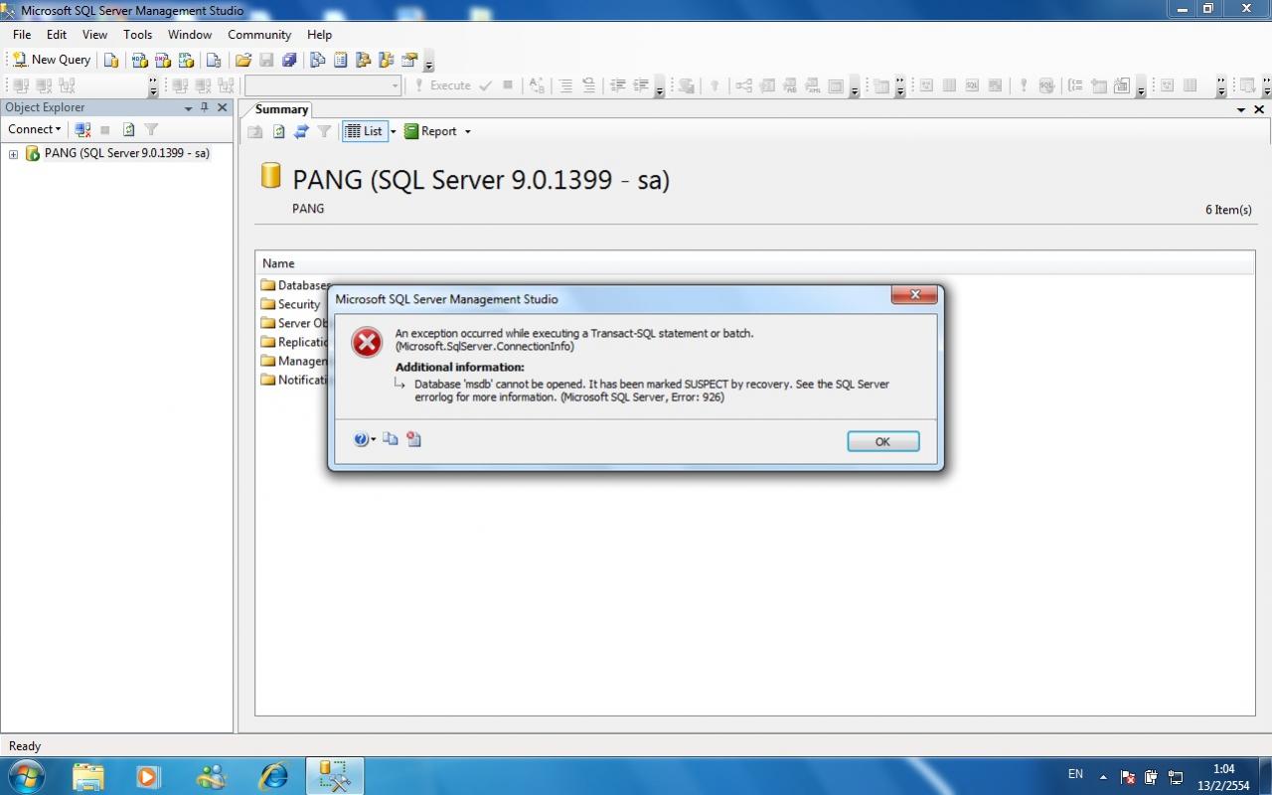Show the Registered Servers window

coord(318,60)
